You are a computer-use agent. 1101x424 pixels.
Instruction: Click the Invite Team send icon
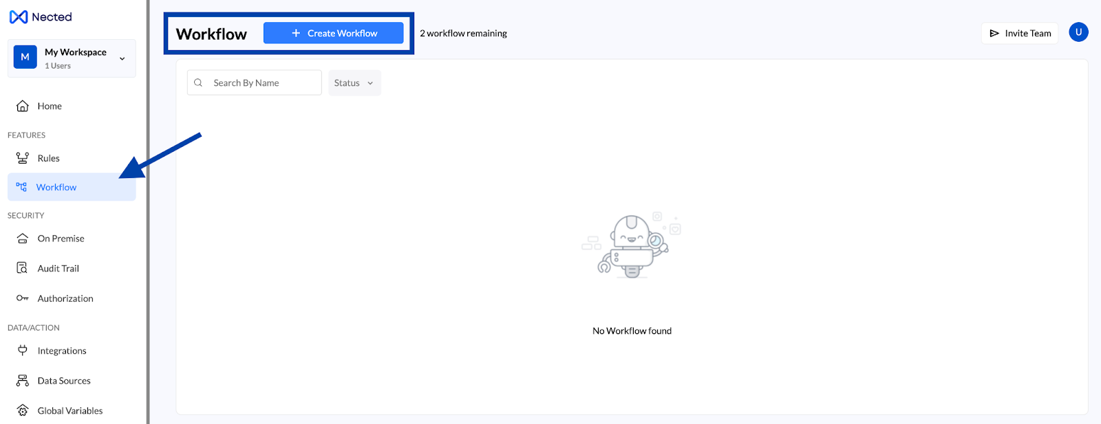tap(994, 33)
